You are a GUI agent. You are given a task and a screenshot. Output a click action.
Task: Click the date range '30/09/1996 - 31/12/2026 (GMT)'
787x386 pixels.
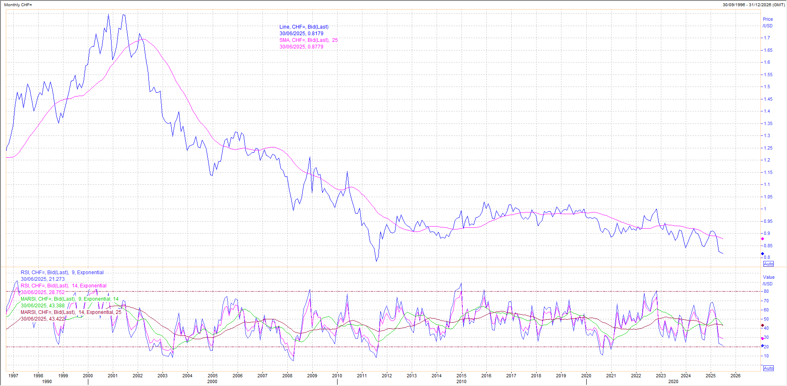coord(753,5)
